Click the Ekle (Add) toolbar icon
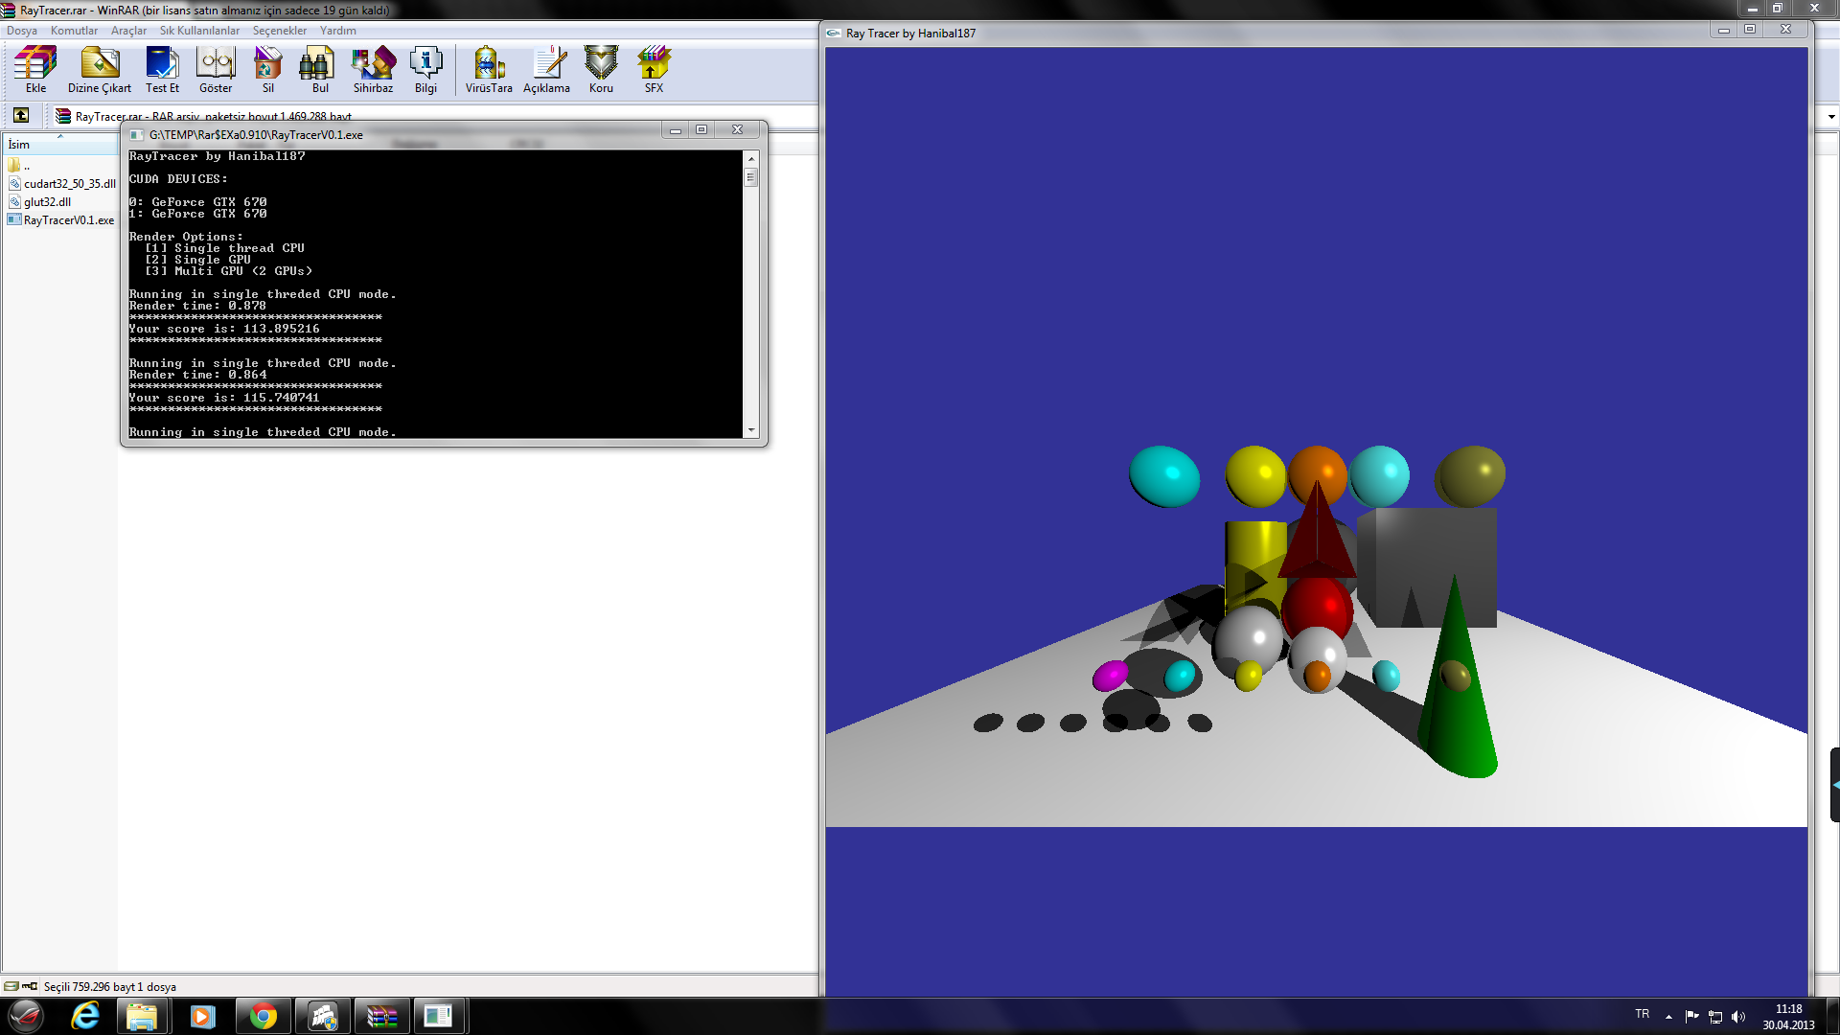 (x=35, y=70)
